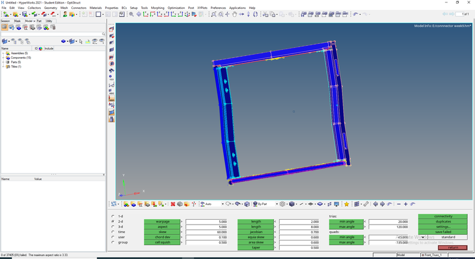Edit the trias min angle value 20.000
This screenshot has width=475, height=259.
389,222
